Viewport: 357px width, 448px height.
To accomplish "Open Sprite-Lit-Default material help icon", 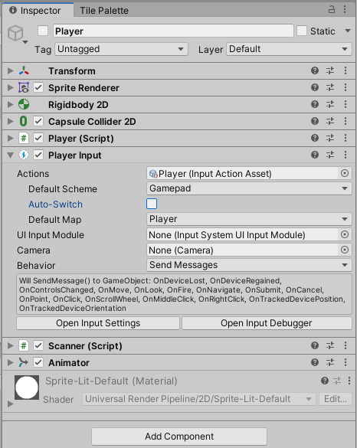I will coord(324,381).
